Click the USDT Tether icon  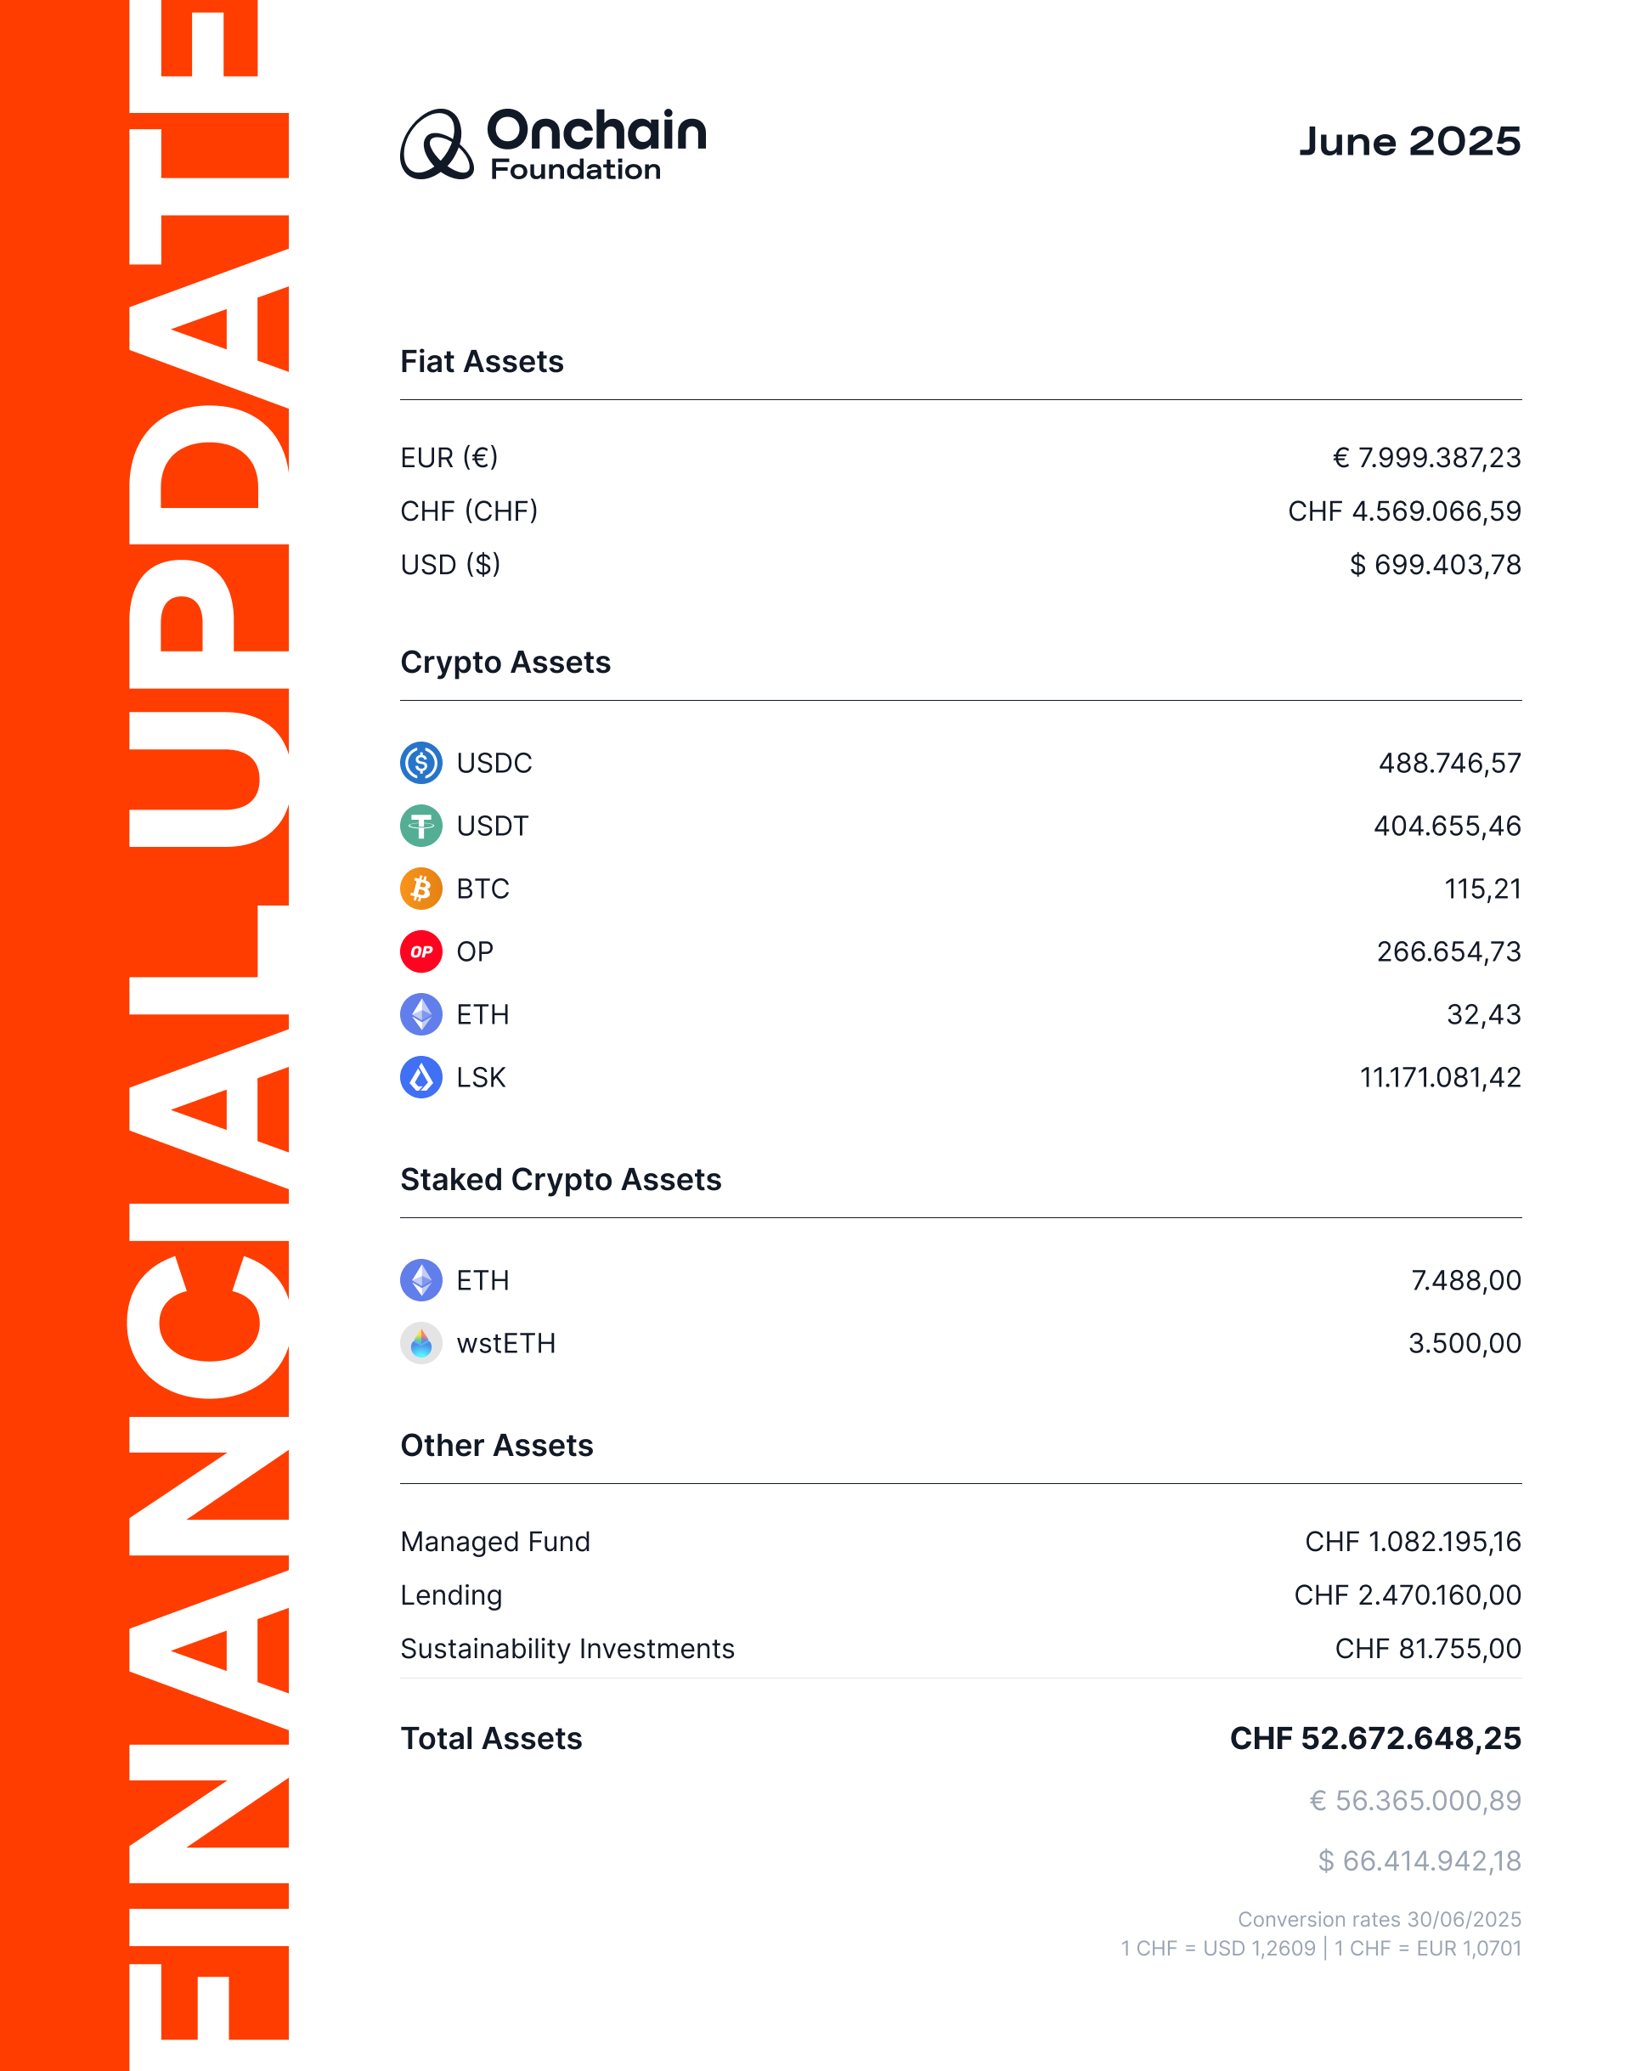point(421,826)
